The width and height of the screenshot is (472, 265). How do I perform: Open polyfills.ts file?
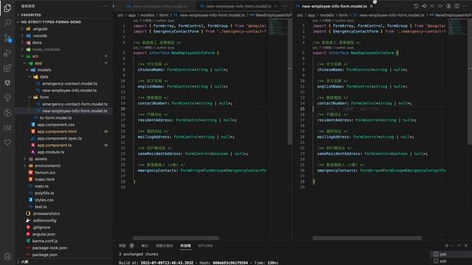44,193
